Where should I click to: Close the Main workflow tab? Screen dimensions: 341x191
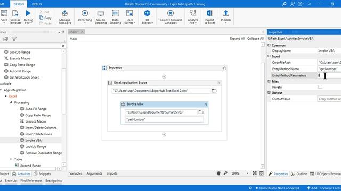[x=82, y=32]
